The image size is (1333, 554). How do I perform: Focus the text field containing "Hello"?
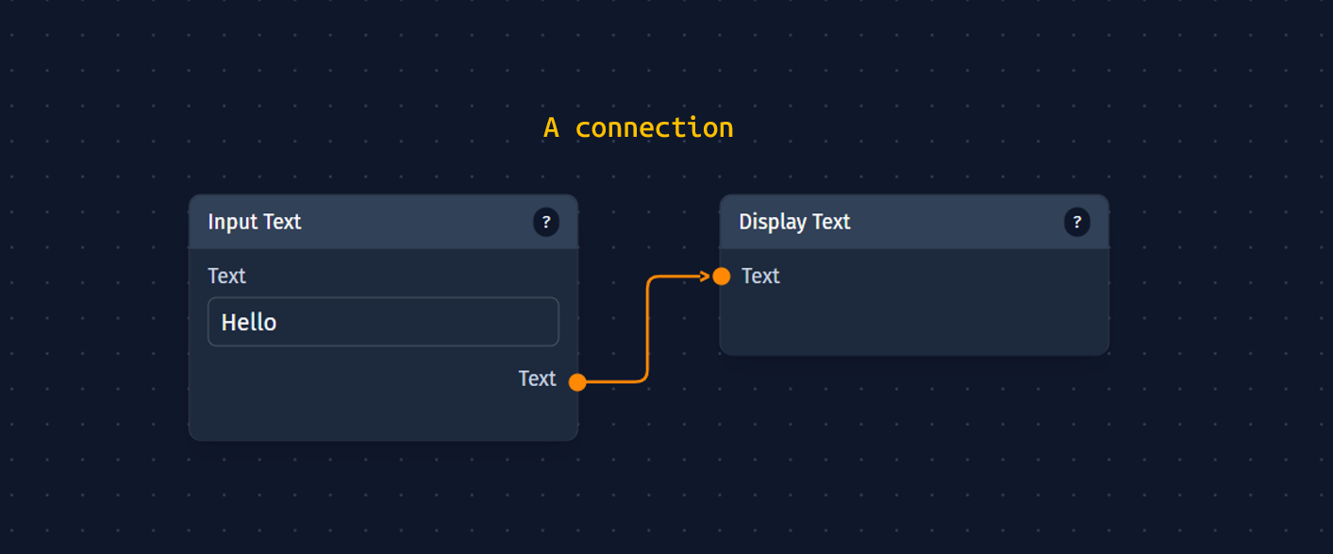(x=383, y=322)
